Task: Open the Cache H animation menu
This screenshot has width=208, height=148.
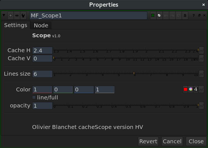Action: pos(202,50)
